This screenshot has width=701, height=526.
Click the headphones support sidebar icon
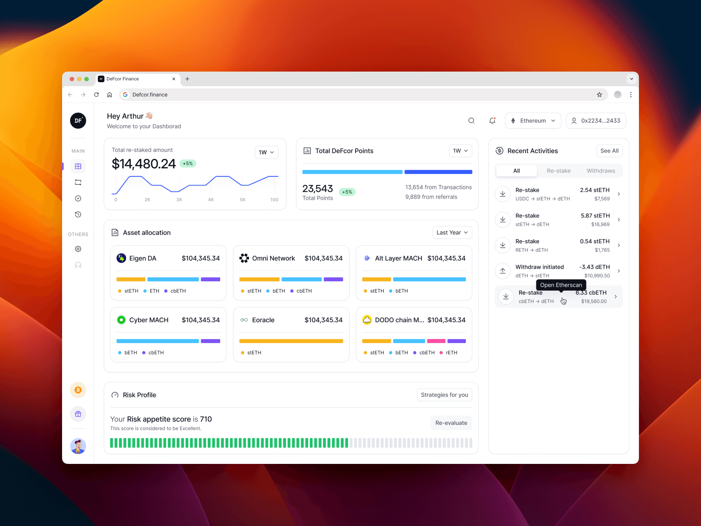pos(78,265)
